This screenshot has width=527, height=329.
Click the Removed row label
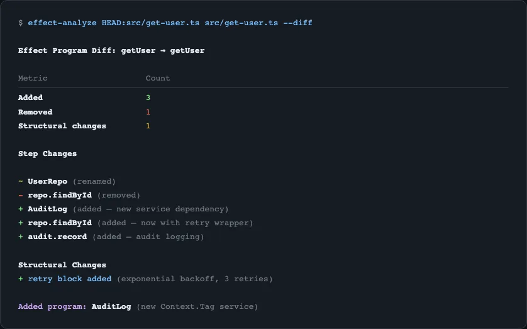point(35,112)
